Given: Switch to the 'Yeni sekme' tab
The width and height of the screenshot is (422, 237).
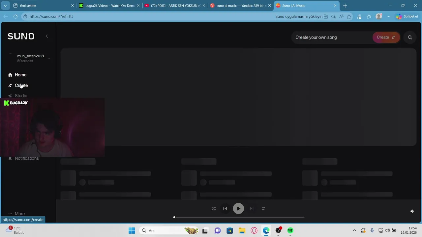Looking at the screenshot, I should 43,6.
